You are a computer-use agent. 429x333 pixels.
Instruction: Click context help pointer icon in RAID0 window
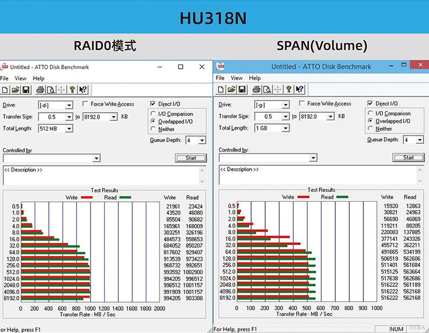83,89
